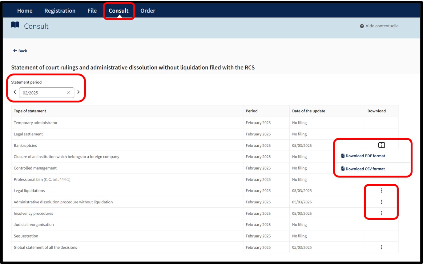
Task: Go to previous statement period arrow
Action: point(15,92)
